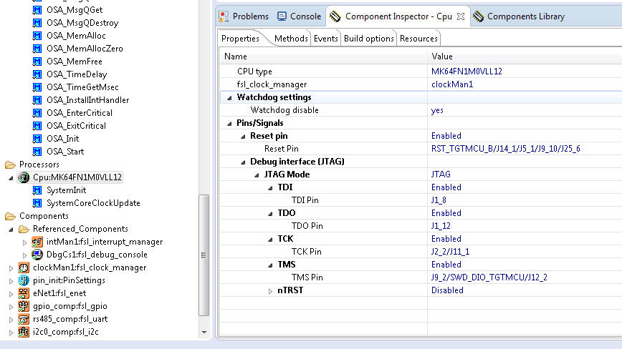The width and height of the screenshot is (622, 349).
Task: Collapse the Watchdog settings group
Action: [231, 97]
